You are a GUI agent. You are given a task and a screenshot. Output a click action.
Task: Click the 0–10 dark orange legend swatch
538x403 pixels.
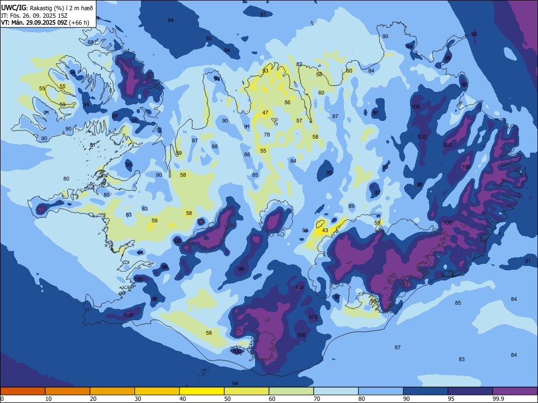pyautogui.click(x=23, y=391)
